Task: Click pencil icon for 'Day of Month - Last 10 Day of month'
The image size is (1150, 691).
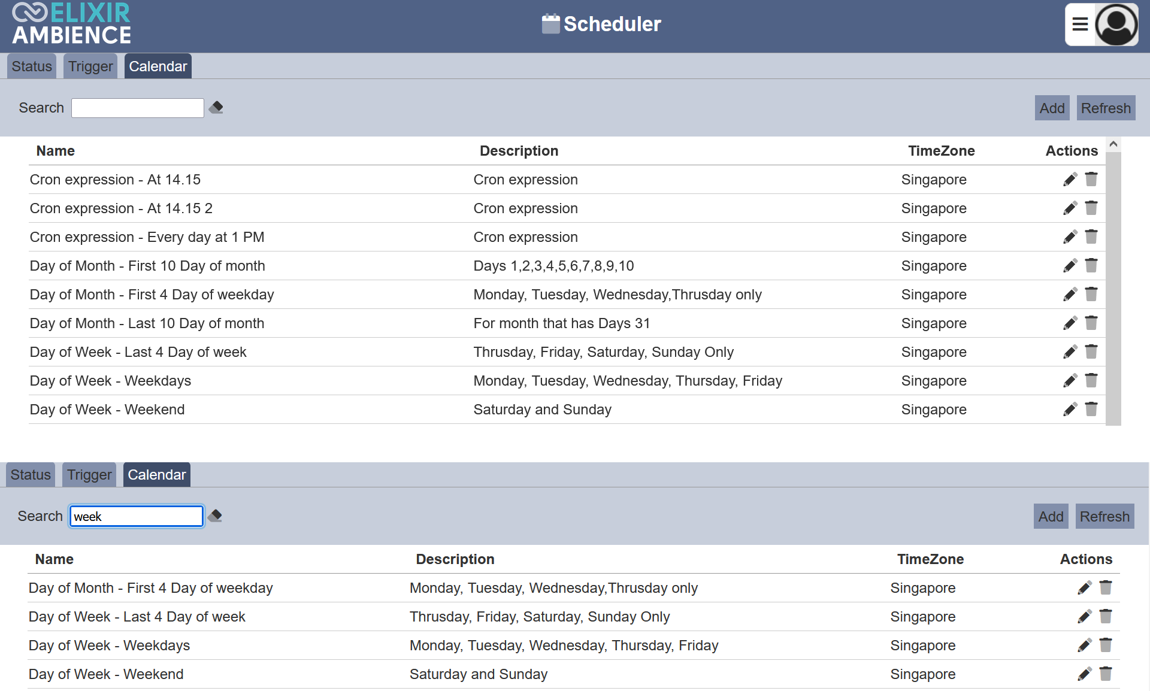Action: tap(1070, 323)
